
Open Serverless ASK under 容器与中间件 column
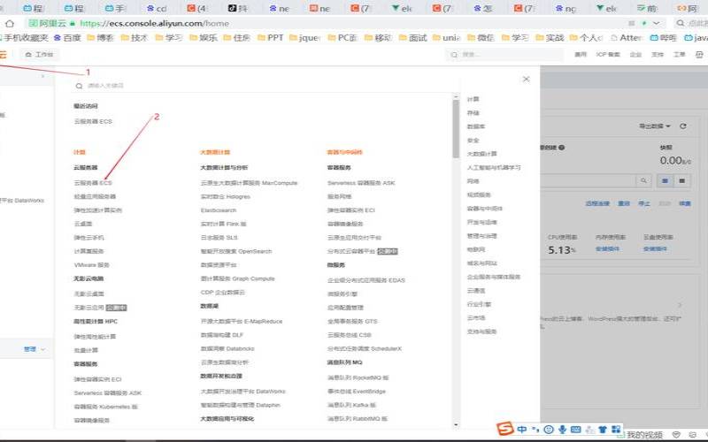361,183
